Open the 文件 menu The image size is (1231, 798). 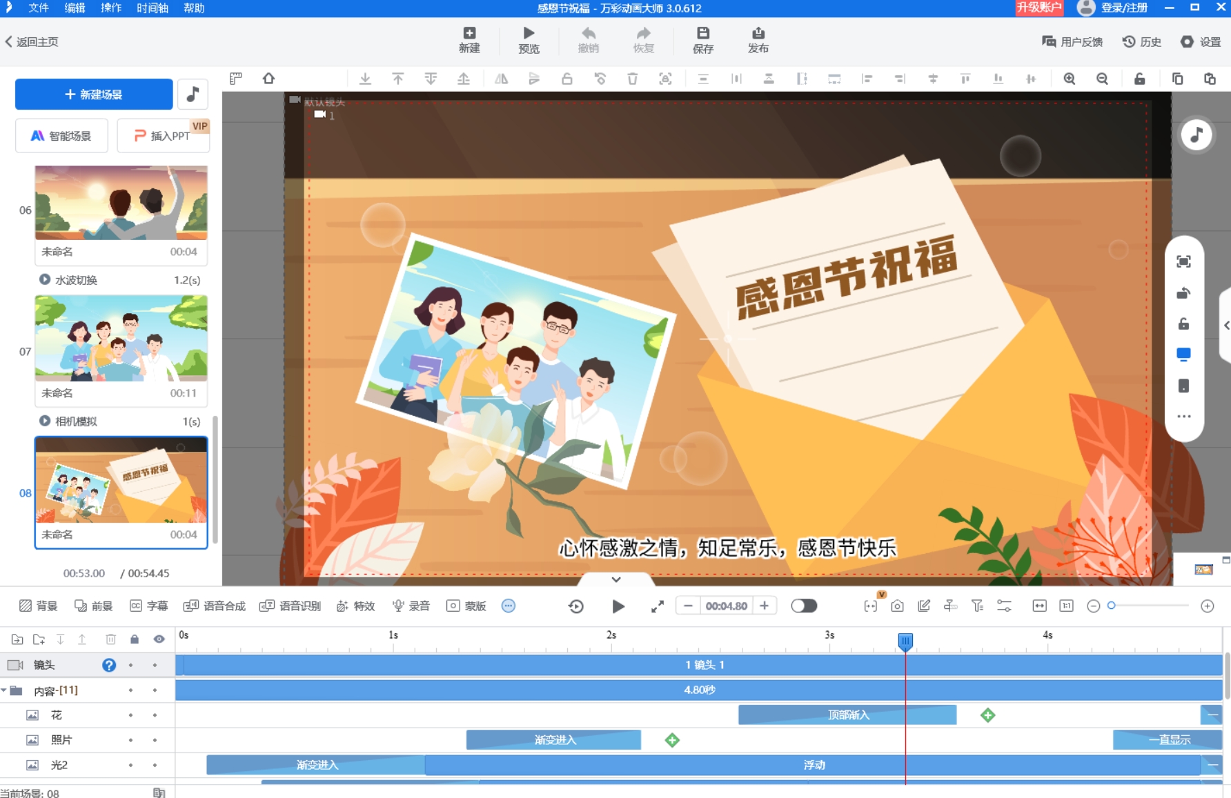point(39,8)
